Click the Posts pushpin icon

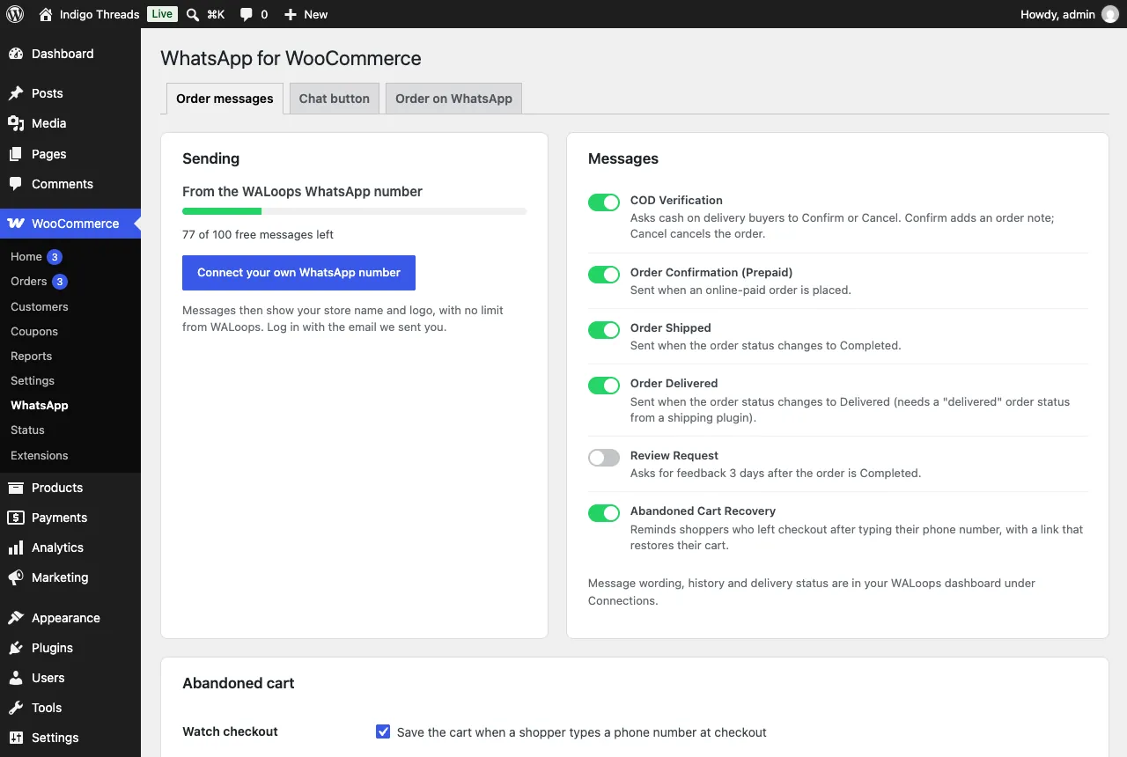(16, 93)
